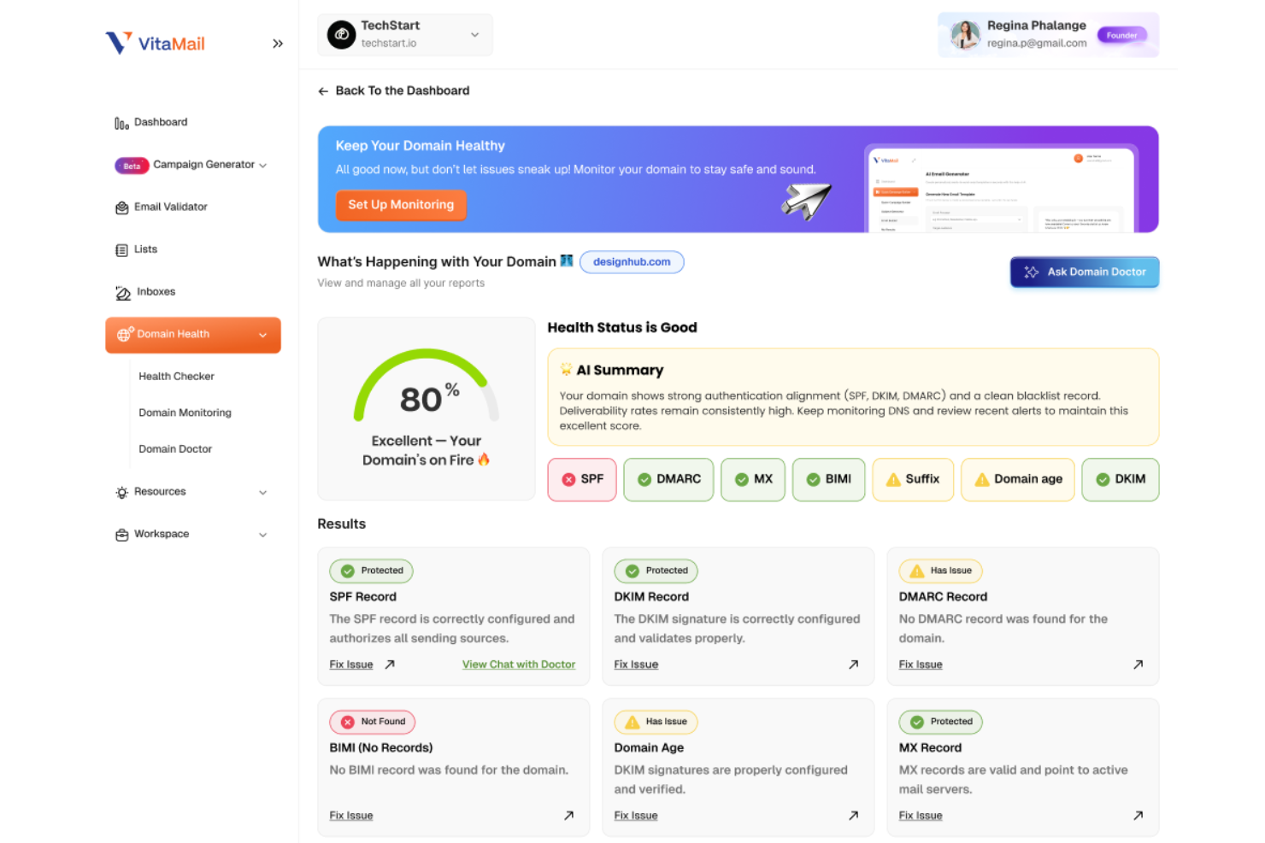This screenshot has height=843, width=1265.
Task: Click the Inboxes sidebar icon
Action: click(x=122, y=292)
